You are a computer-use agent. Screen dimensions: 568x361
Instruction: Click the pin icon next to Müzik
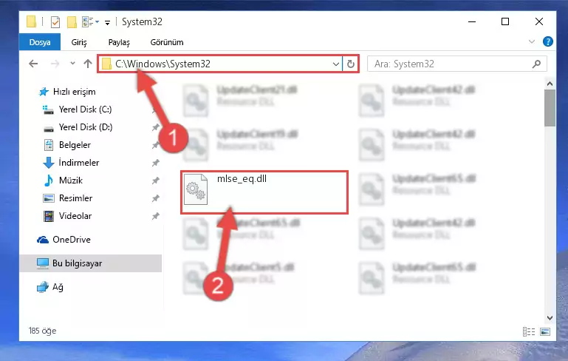click(155, 180)
